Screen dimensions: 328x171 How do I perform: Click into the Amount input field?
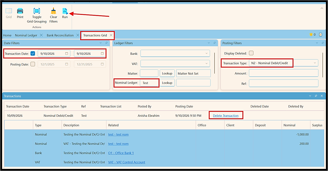284,73
